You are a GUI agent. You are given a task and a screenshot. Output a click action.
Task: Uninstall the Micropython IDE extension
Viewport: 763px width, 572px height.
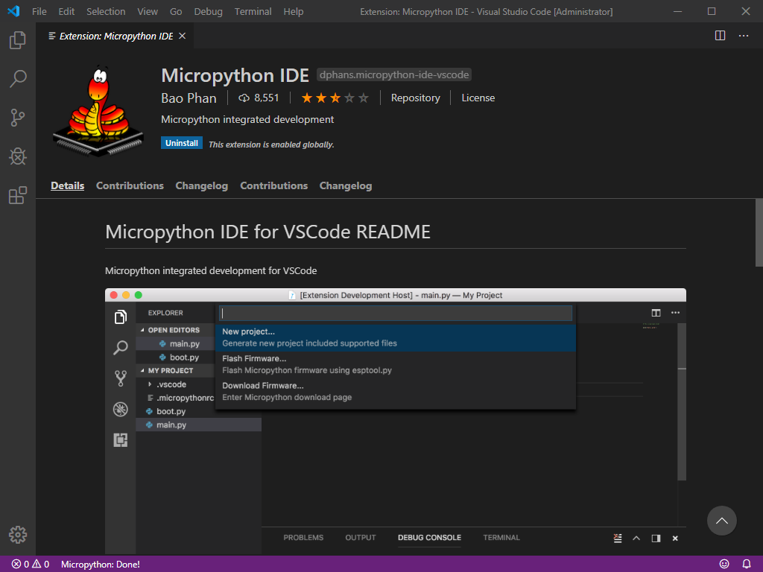click(x=181, y=144)
